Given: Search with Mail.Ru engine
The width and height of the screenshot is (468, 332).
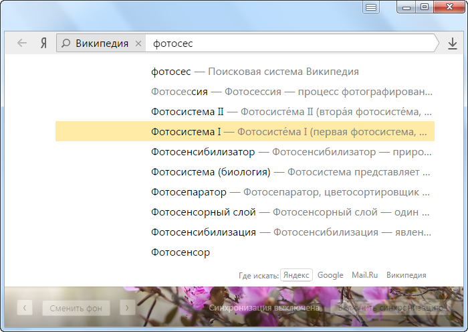Looking at the screenshot, I should (364, 275).
